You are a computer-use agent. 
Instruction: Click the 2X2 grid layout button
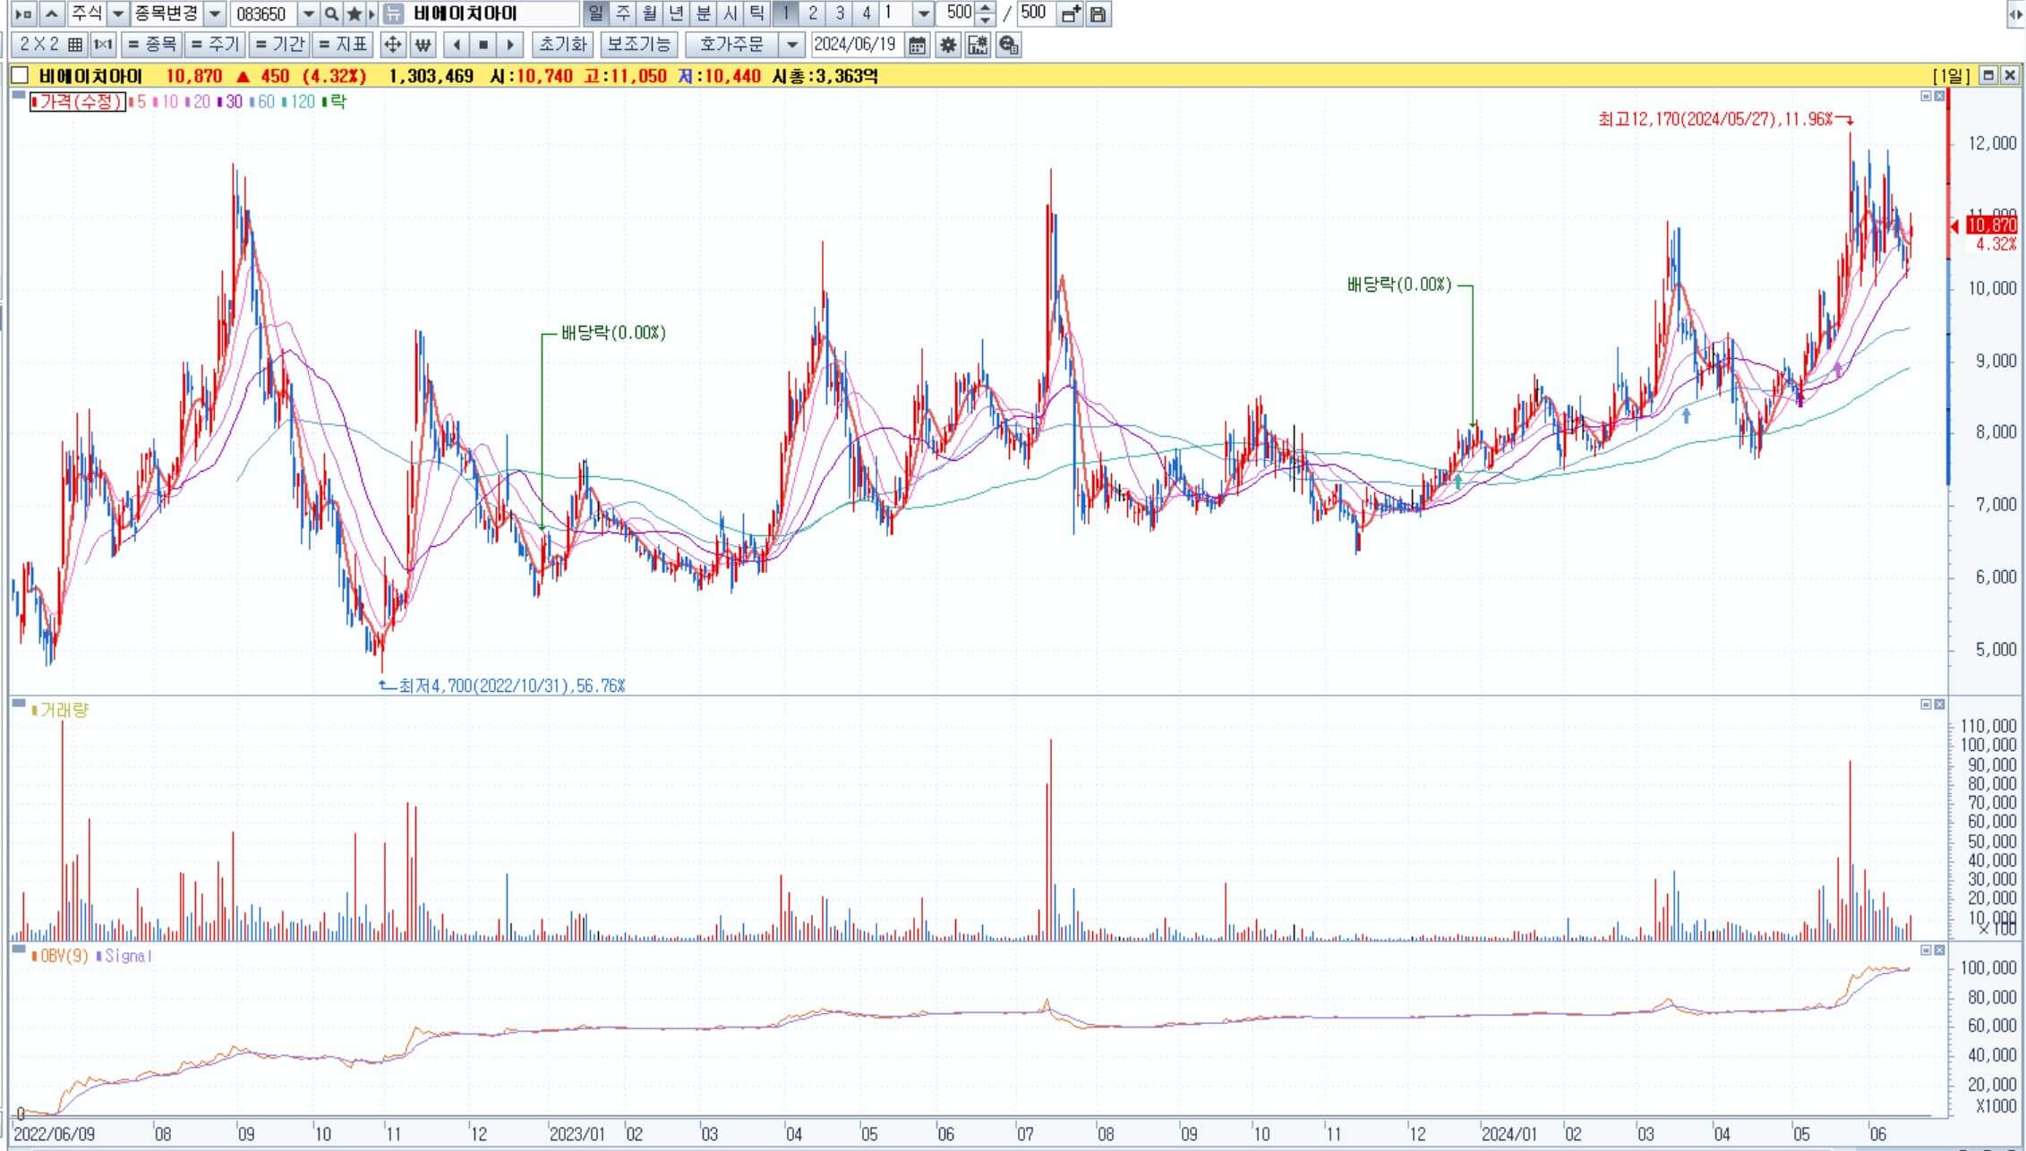click(x=50, y=45)
